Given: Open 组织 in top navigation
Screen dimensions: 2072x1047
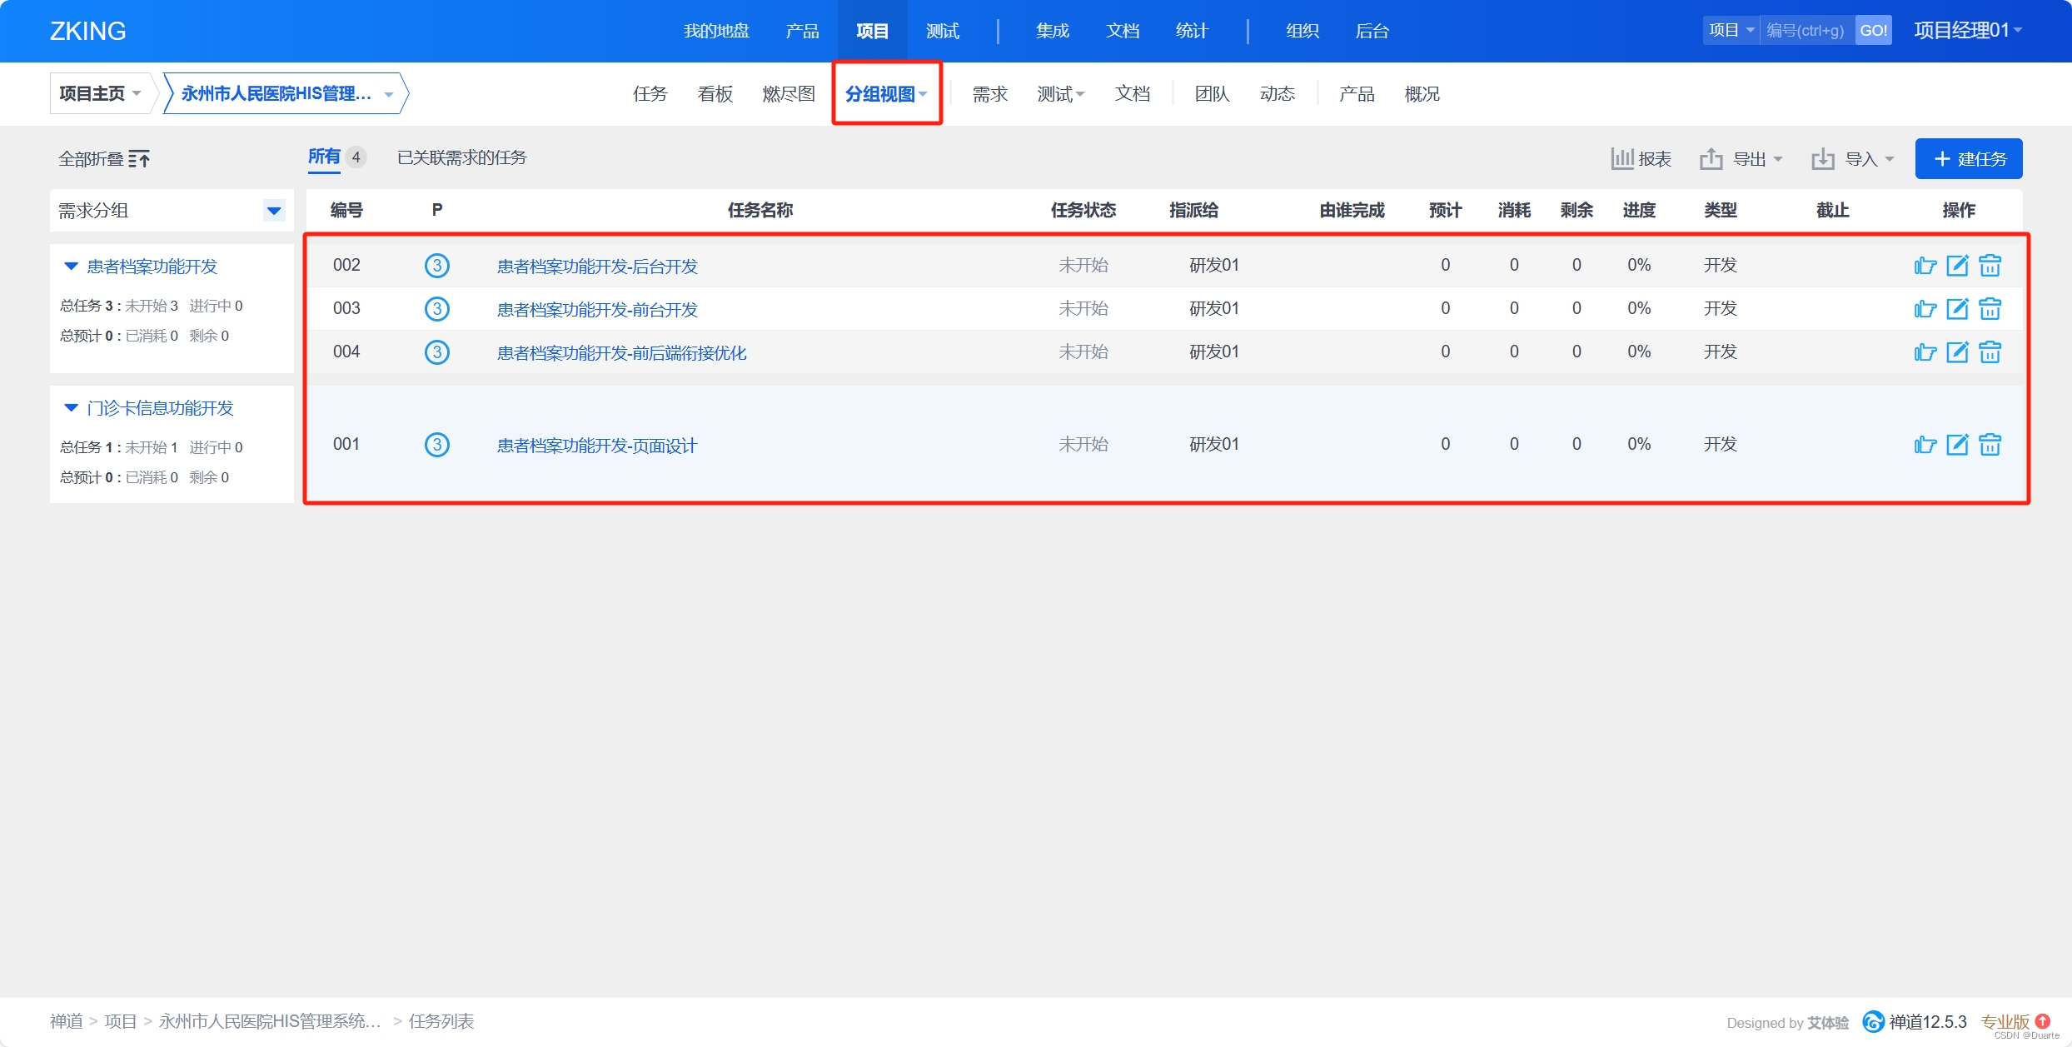Looking at the screenshot, I should pos(1302,31).
